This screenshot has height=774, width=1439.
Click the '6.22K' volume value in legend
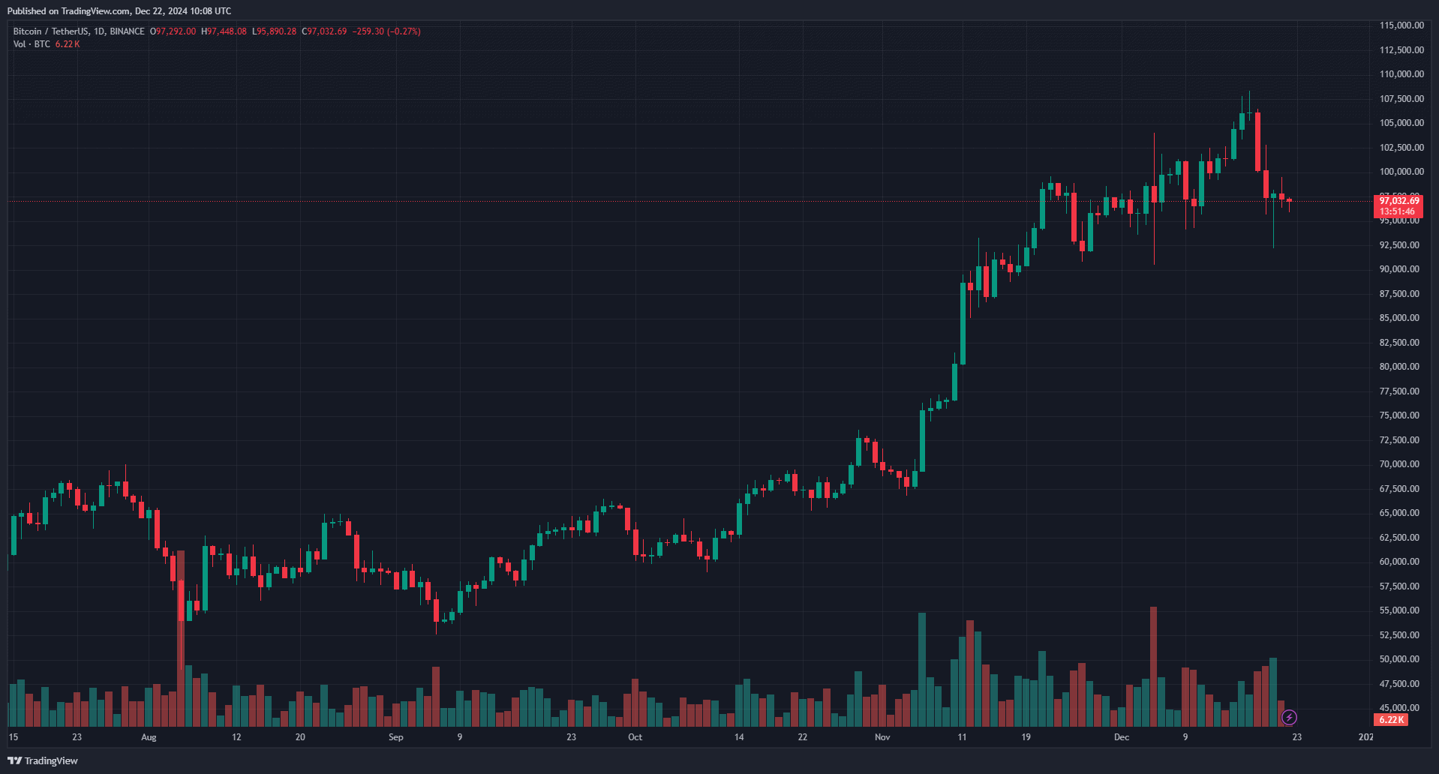coord(68,44)
